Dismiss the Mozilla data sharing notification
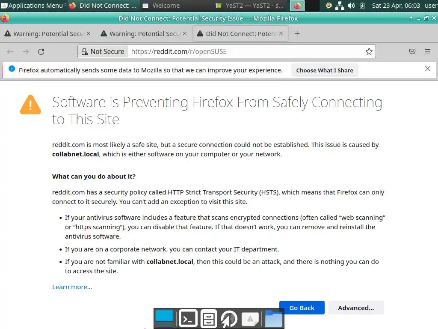The width and height of the screenshot is (438, 329). 427,69
